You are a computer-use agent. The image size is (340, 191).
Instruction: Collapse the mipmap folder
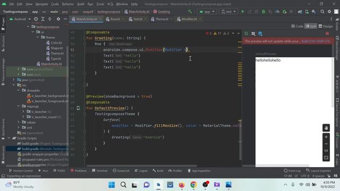click(x=19, y=106)
